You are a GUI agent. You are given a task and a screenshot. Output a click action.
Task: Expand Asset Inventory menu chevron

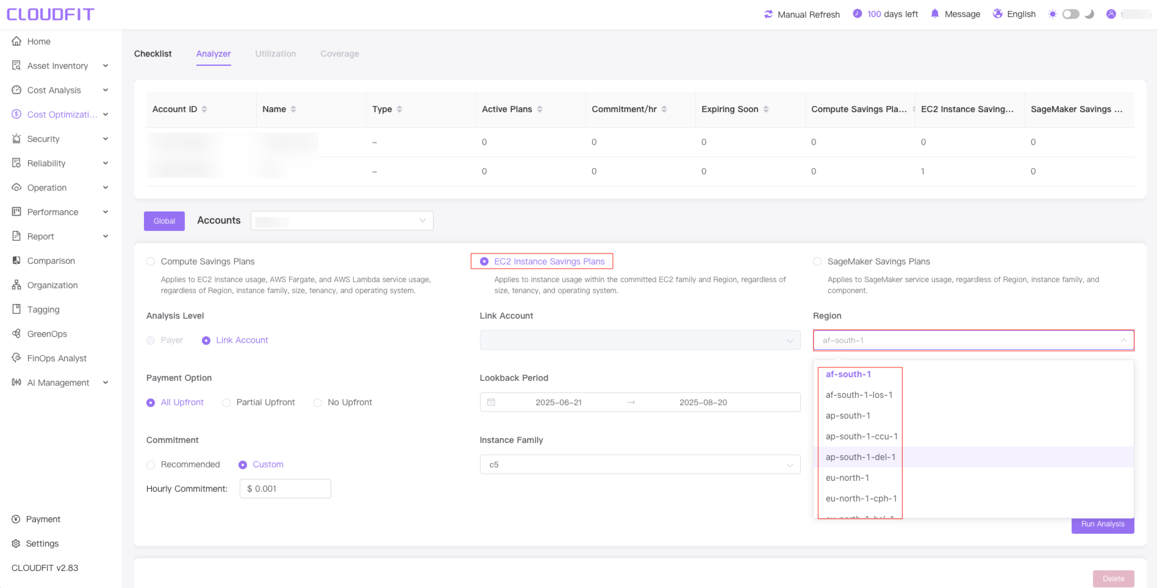(106, 66)
